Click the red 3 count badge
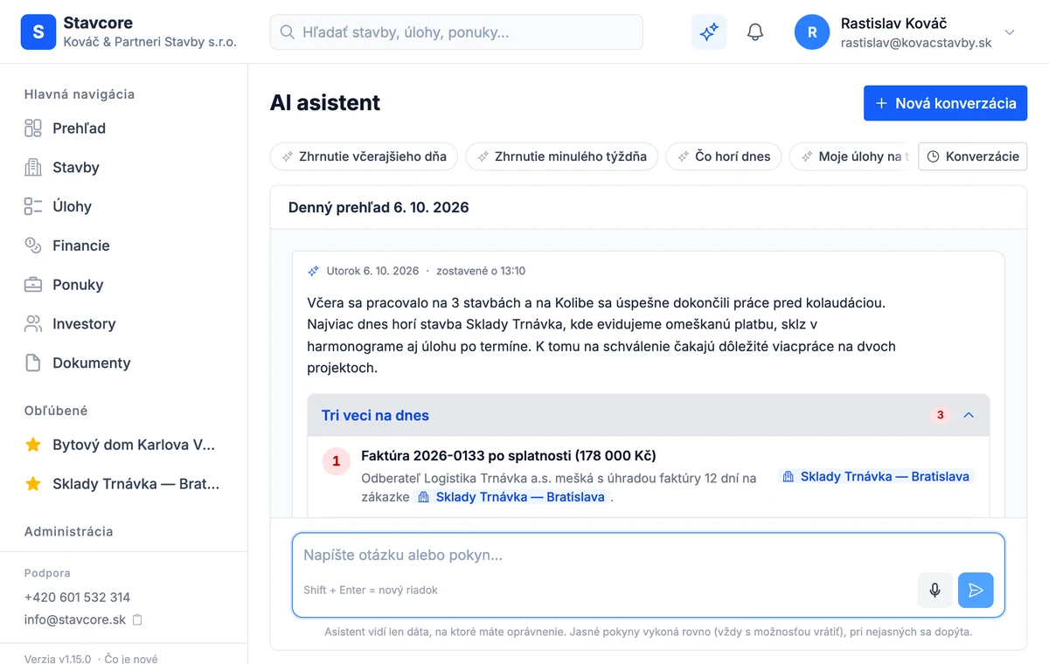Viewport: 1049px width, 664px height. (941, 415)
